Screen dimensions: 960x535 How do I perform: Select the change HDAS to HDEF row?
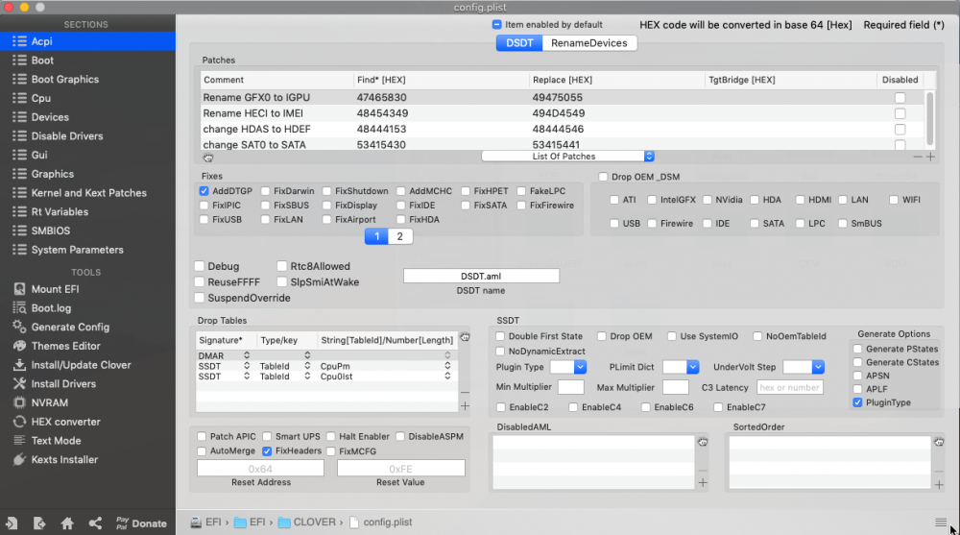click(564, 130)
